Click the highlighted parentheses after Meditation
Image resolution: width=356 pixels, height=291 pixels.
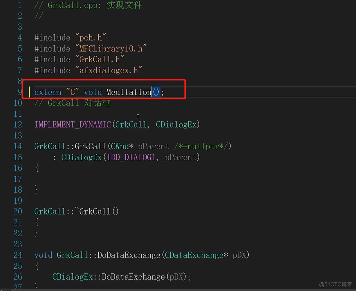[156, 92]
